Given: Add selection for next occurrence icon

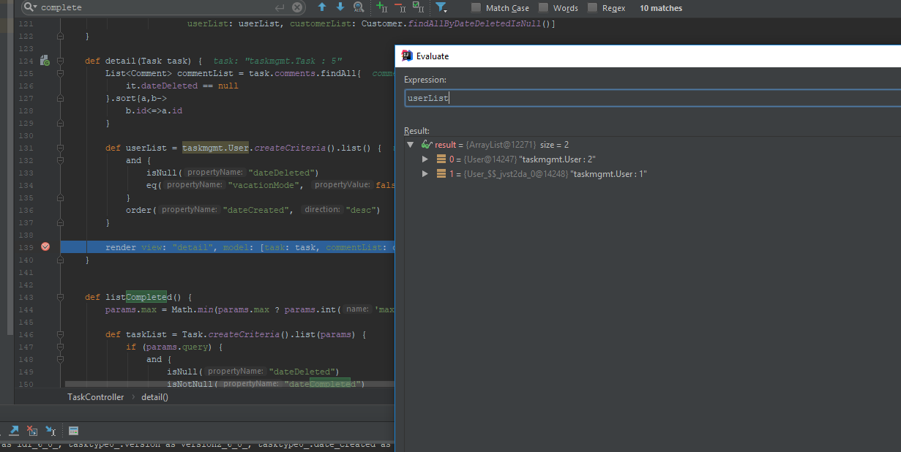Looking at the screenshot, I should pos(381,7).
